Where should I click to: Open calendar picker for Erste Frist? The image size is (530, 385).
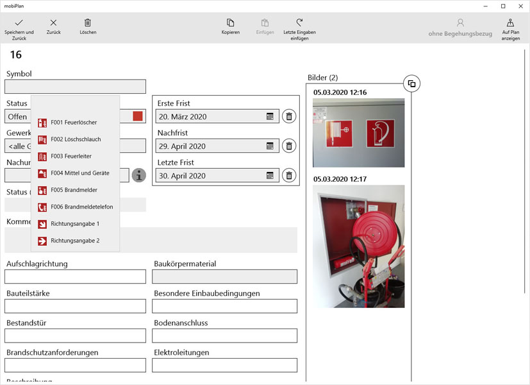[x=270, y=116]
